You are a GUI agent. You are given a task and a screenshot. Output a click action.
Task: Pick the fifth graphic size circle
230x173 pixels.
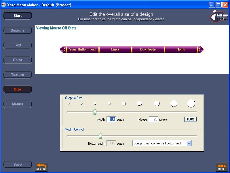click(124, 103)
